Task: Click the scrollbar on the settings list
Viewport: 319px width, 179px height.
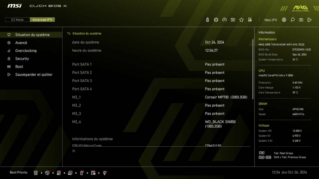Action: (252, 53)
